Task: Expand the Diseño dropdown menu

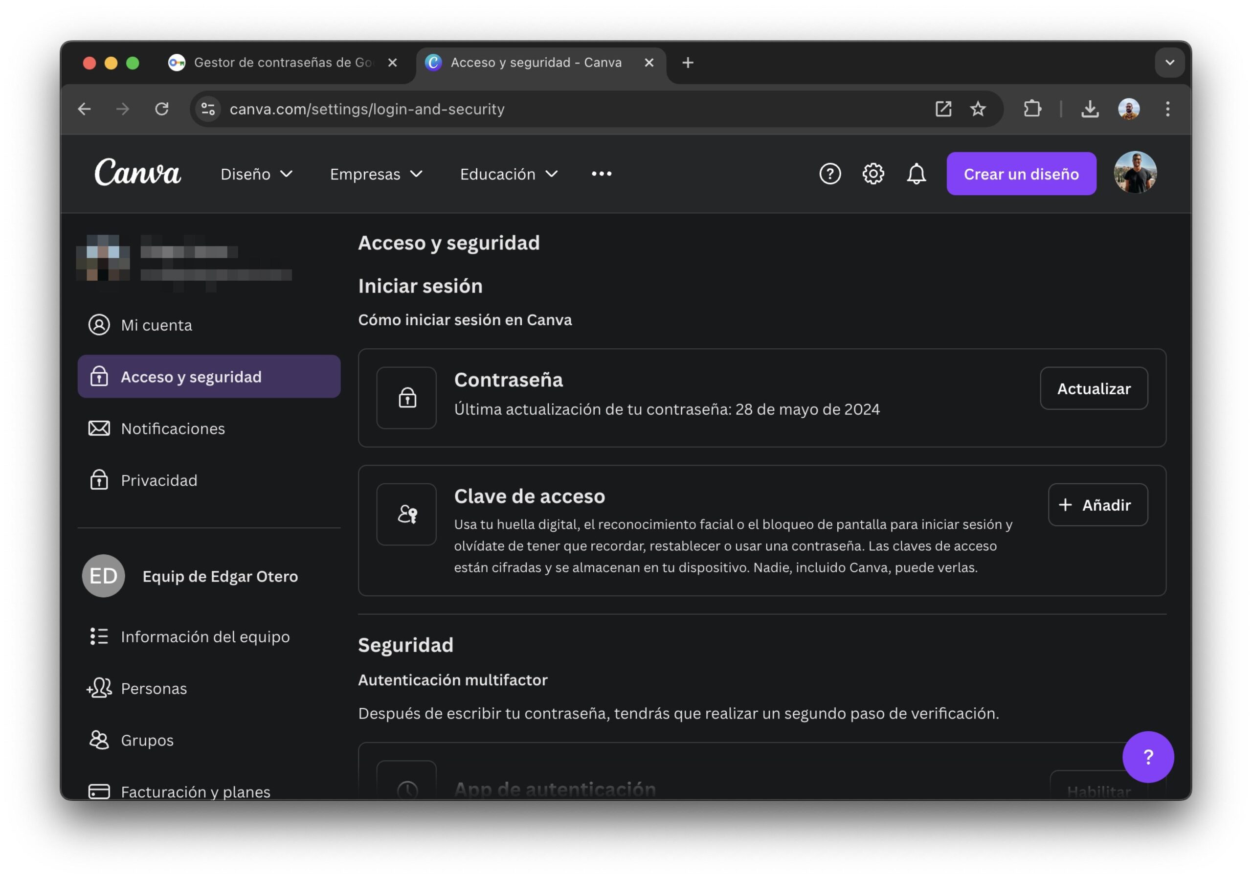Action: coord(257,174)
